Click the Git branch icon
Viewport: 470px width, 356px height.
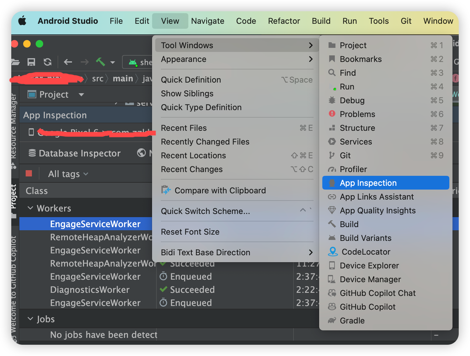332,155
